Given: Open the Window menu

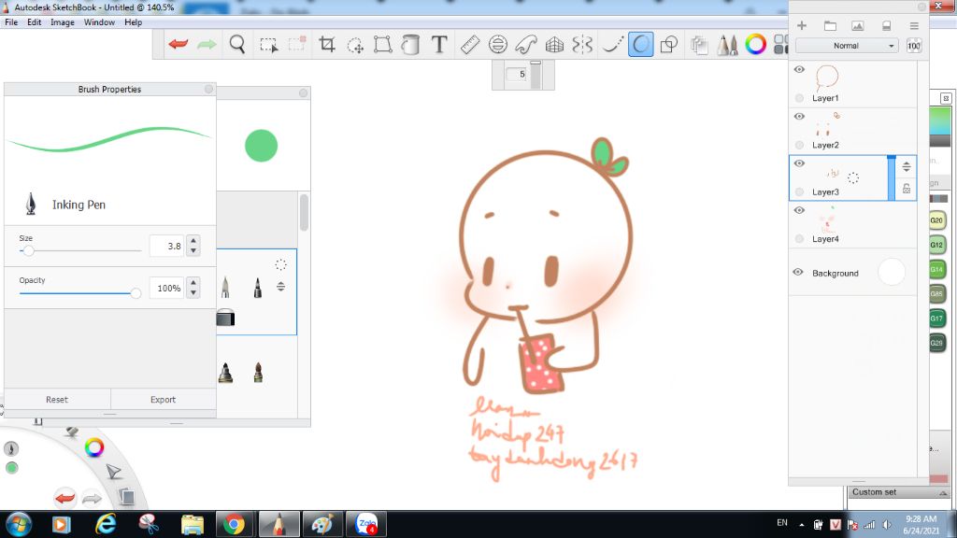Looking at the screenshot, I should (x=99, y=22).
